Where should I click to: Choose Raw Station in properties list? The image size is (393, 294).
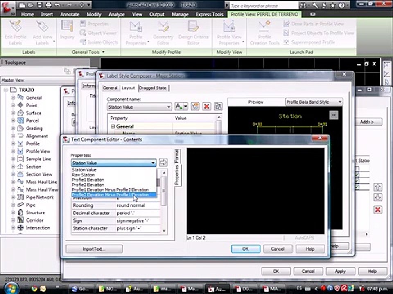click(83, 175)
